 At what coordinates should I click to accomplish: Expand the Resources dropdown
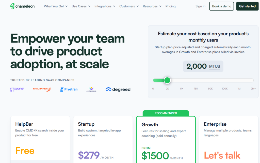click(152, 6)
